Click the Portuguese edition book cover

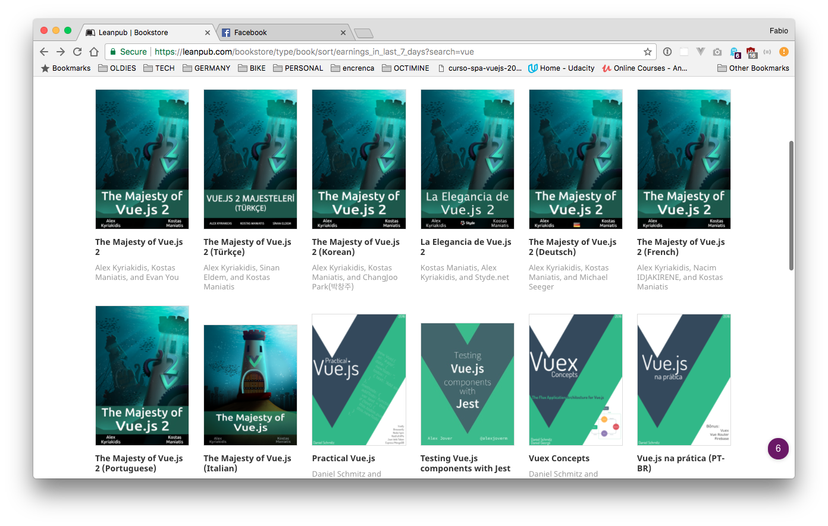point(142,376)
